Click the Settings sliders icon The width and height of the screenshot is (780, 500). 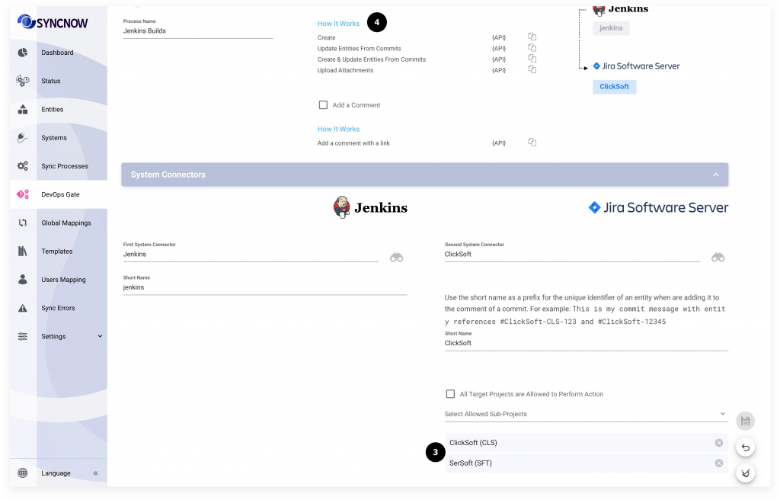[22, 336]
